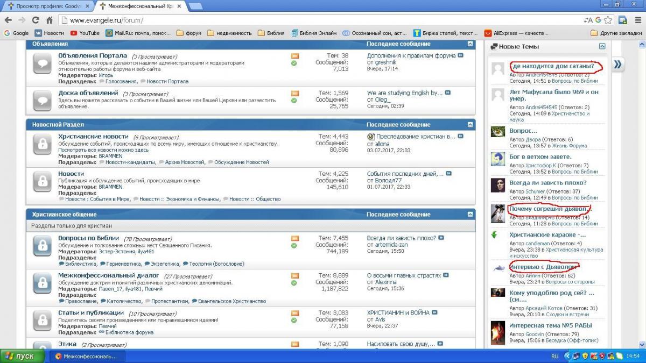646x363 pixels.
Task: Collapse the Новые Темы sidebar block
Action: [x=602, y=47]
